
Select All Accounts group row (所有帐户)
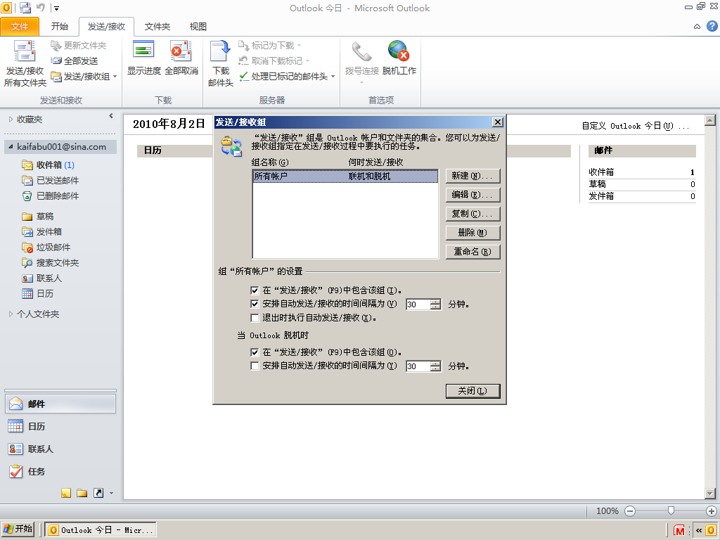tap(345, 176)
